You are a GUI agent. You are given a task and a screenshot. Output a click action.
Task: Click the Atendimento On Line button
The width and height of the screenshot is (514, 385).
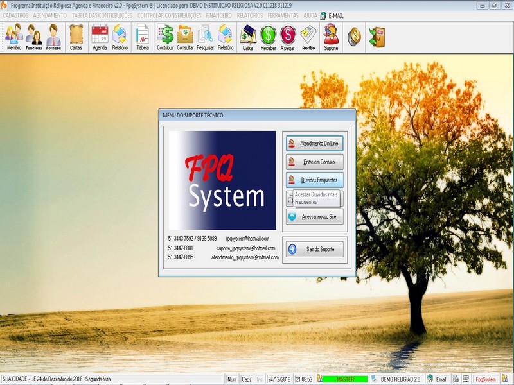(314, 143)
